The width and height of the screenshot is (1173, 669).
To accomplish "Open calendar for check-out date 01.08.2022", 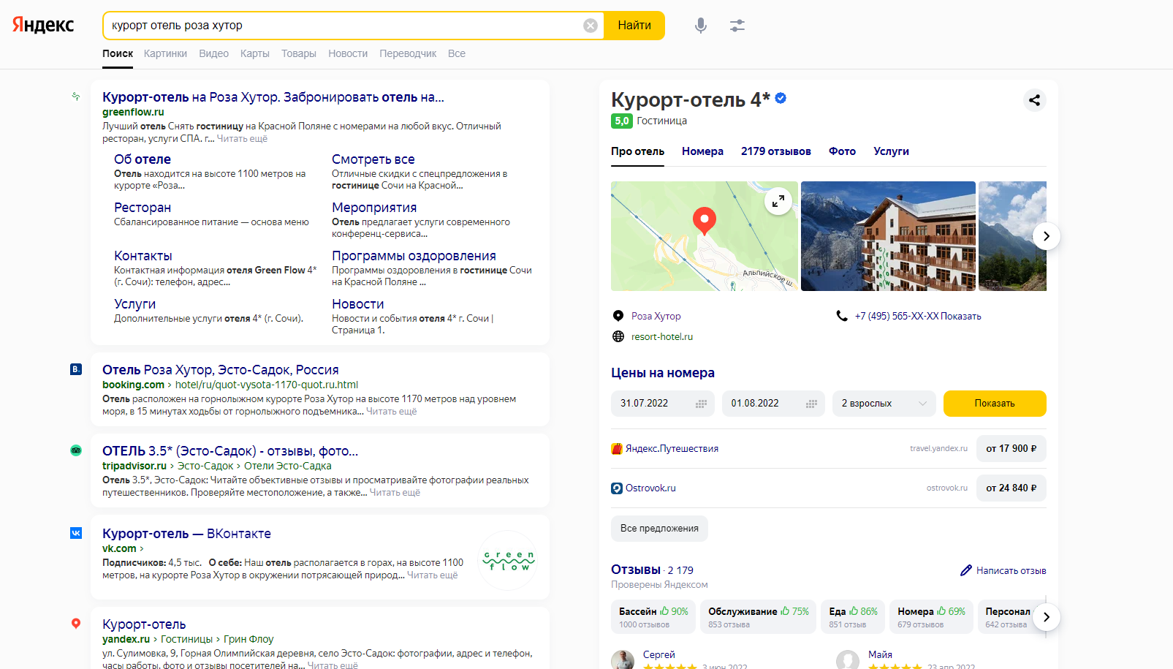I will [811, 404].
